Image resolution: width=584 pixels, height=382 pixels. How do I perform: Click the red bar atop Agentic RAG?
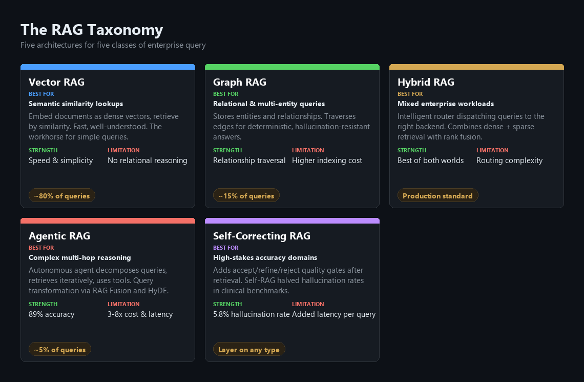108,221
